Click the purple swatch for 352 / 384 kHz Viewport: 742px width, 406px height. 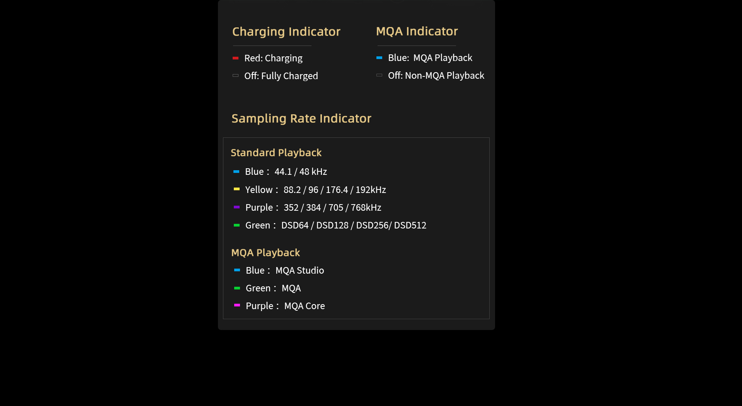pos(237,207)
